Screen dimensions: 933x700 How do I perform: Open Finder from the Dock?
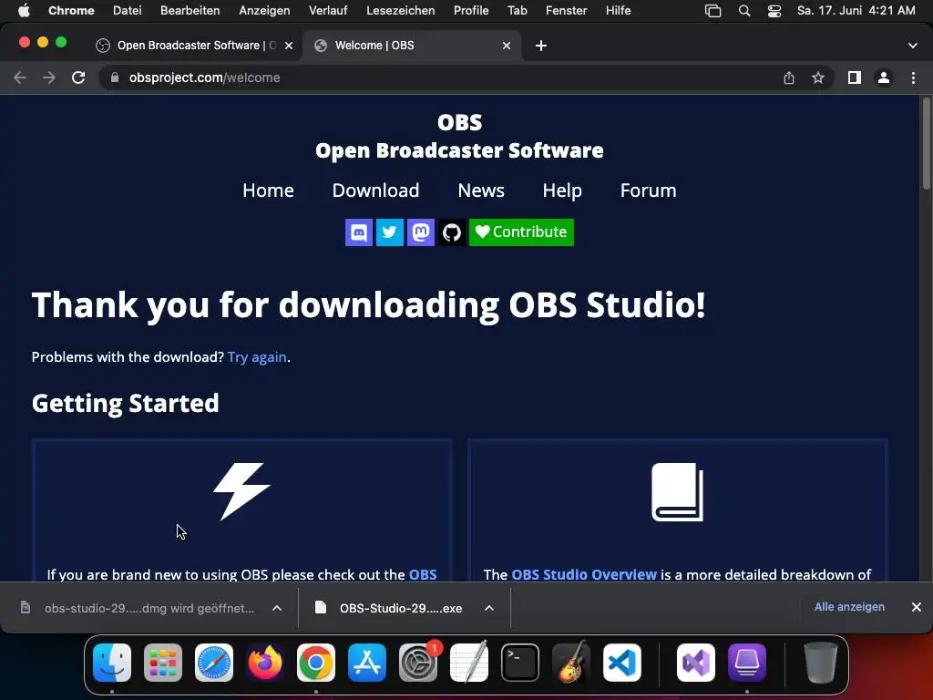[x=112, y=663]
